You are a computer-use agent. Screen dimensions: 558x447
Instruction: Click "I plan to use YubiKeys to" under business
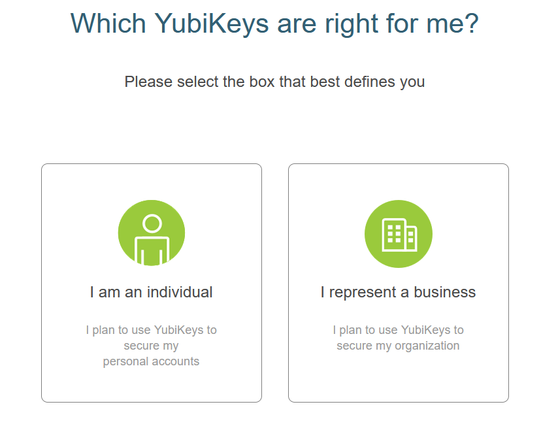tap(398, 330)
